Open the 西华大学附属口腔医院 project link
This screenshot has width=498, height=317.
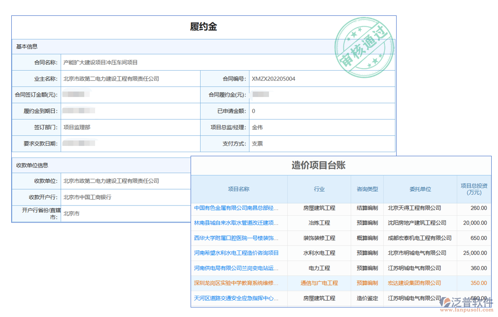(236, 238)
